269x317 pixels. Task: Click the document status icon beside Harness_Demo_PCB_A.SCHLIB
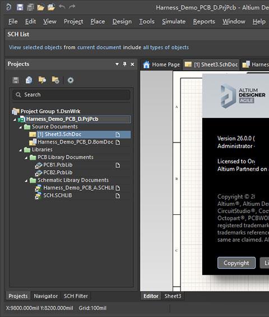(118, 188)
